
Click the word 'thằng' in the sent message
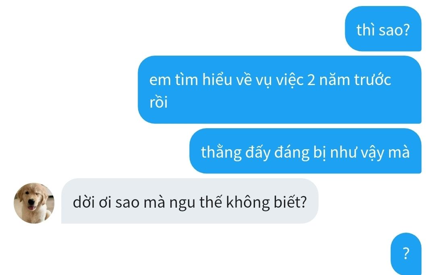222,153
